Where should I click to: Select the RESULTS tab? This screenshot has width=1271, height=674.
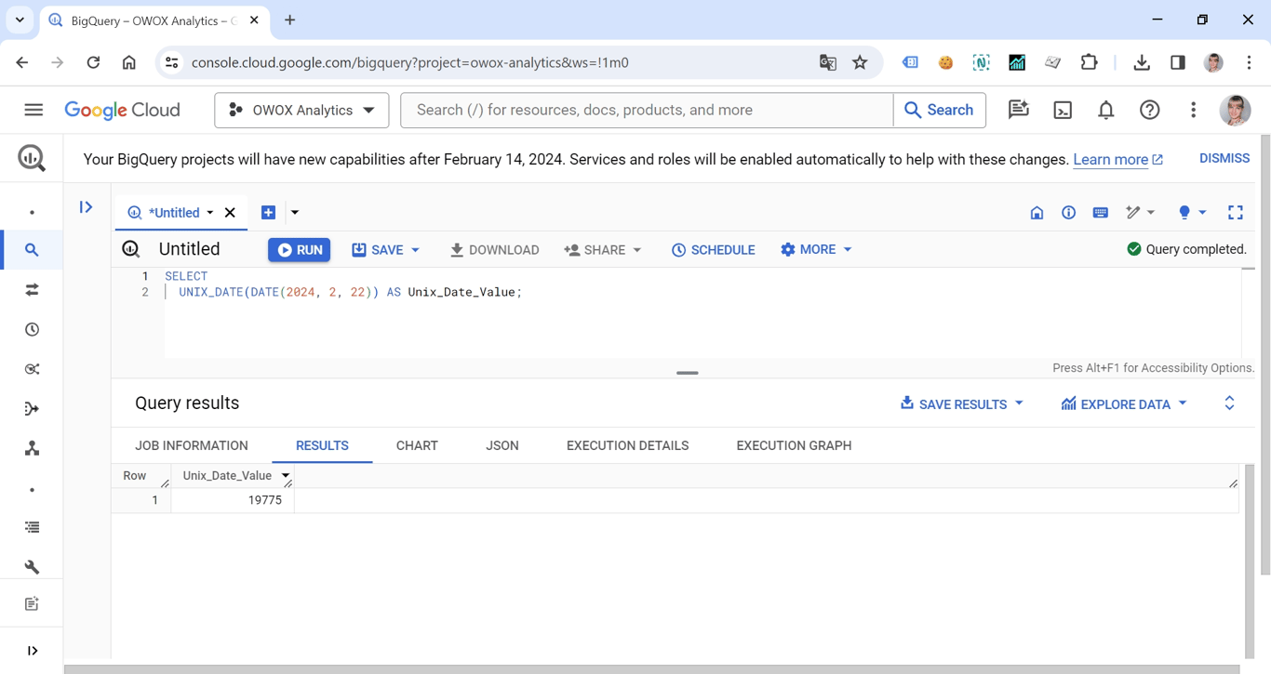(x=322, y=446)
